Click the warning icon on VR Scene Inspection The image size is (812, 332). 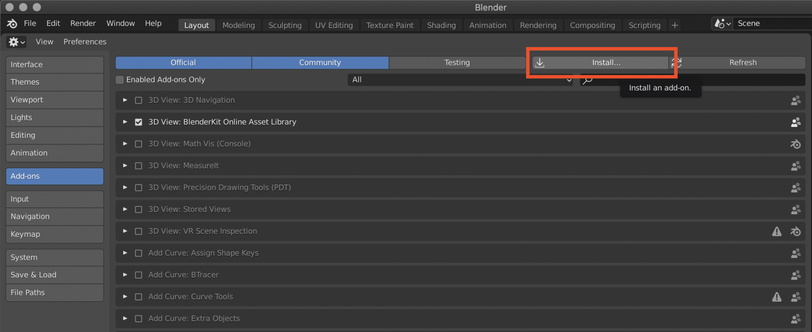[777, 231]
